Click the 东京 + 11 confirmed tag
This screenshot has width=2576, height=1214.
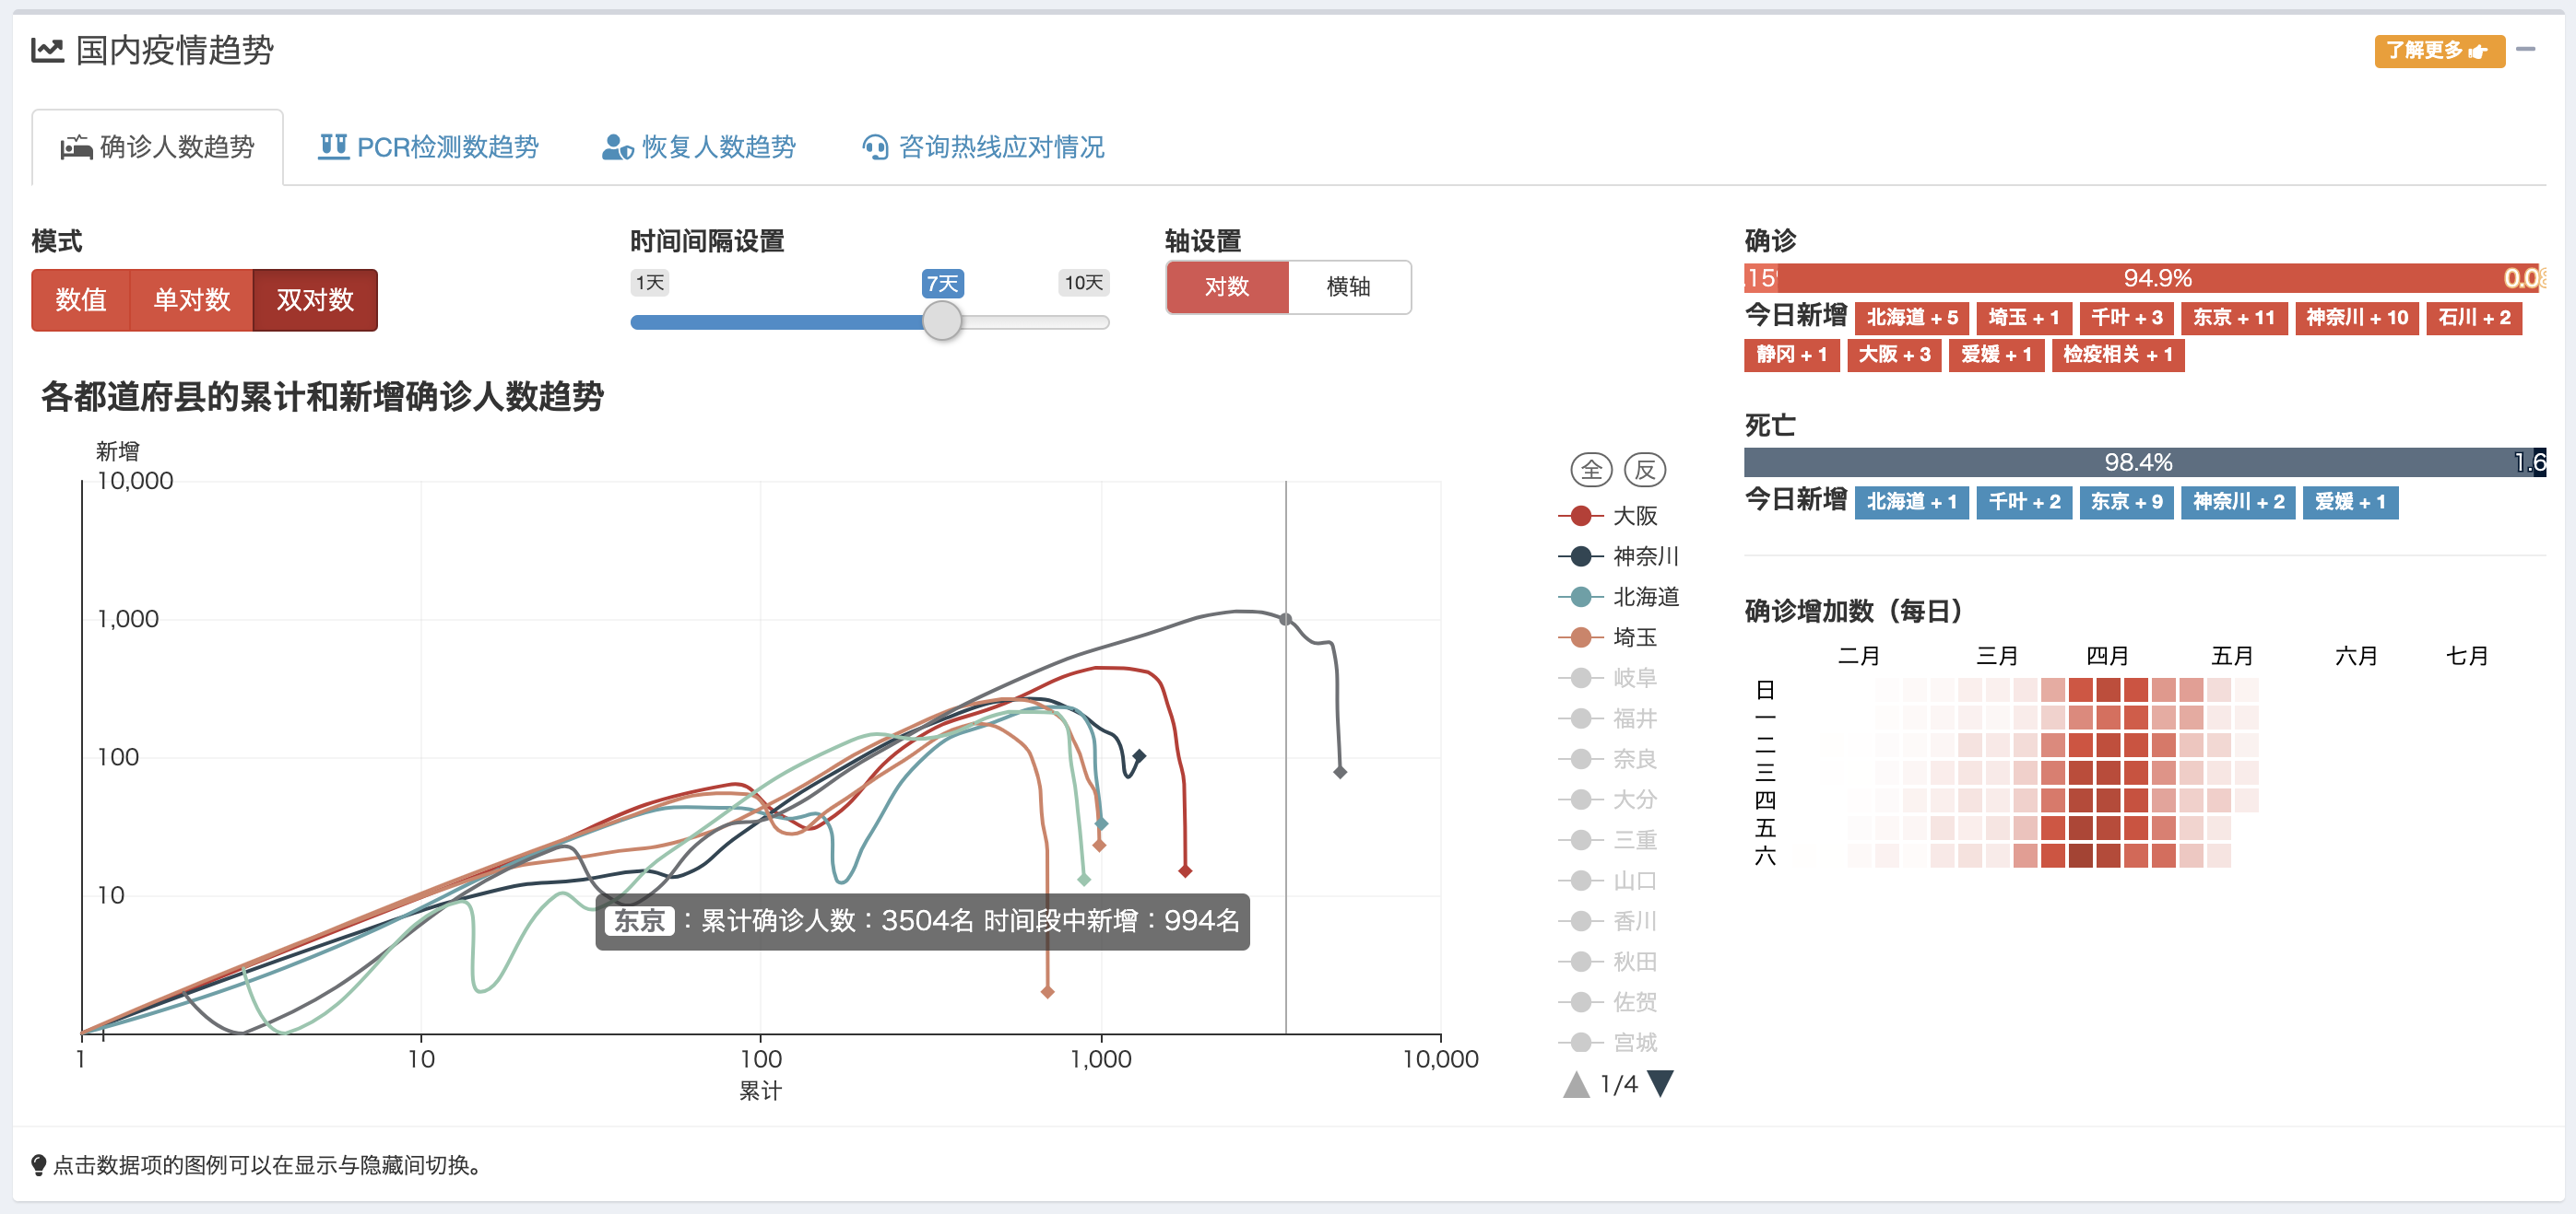click(x=2233, y=318)
